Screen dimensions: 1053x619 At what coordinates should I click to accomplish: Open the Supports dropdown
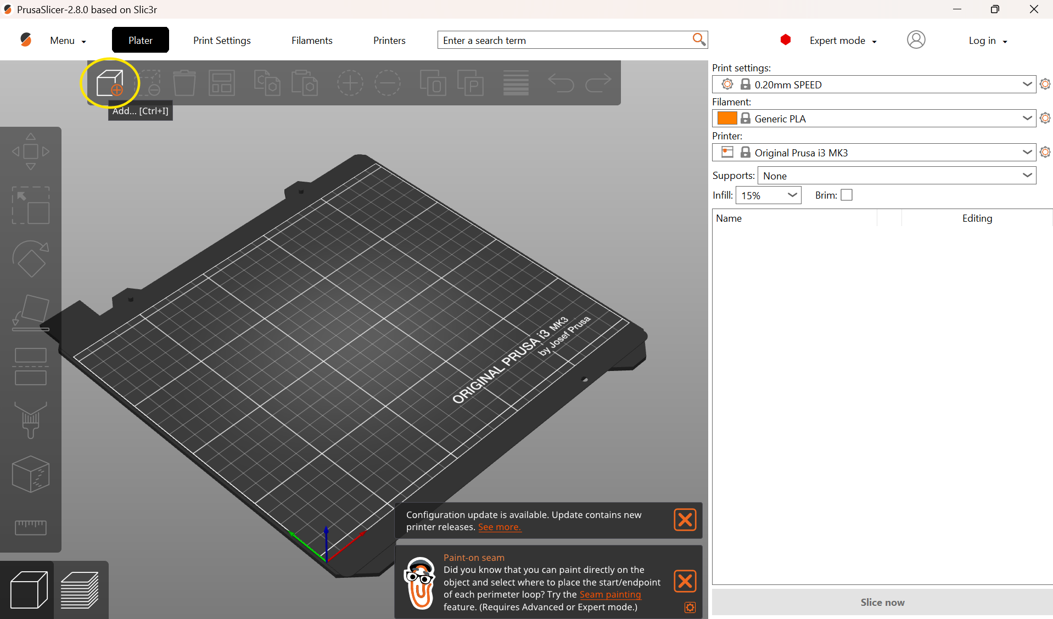pos(897,176)
